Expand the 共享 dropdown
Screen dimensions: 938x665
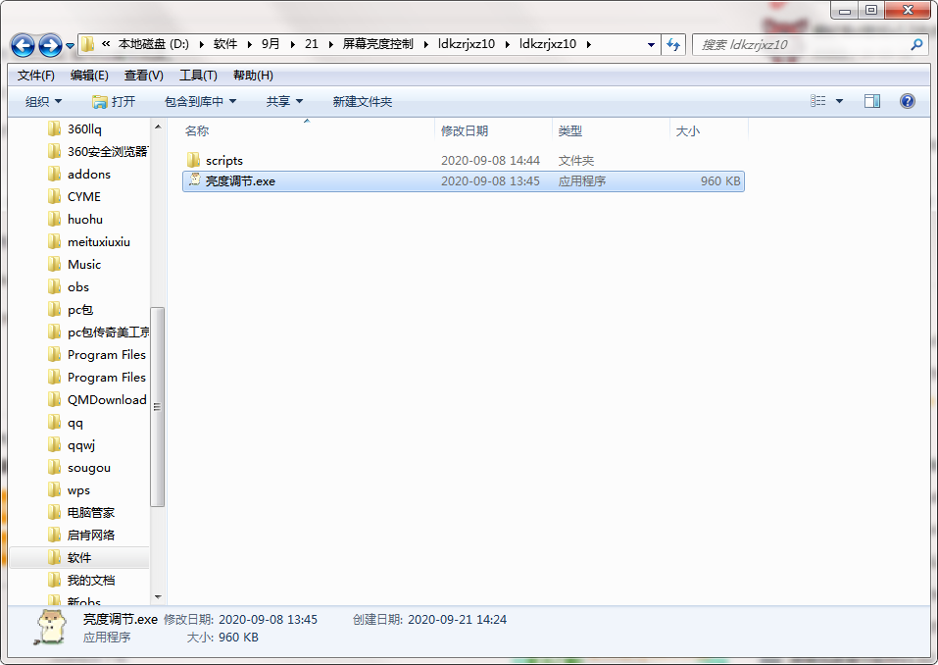click(x=285, y=102)
